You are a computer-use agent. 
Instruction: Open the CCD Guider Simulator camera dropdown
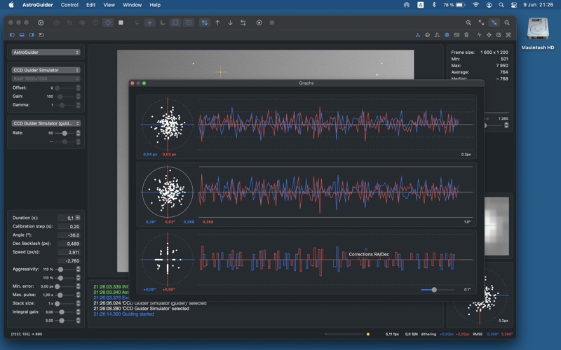coord(46,70)
